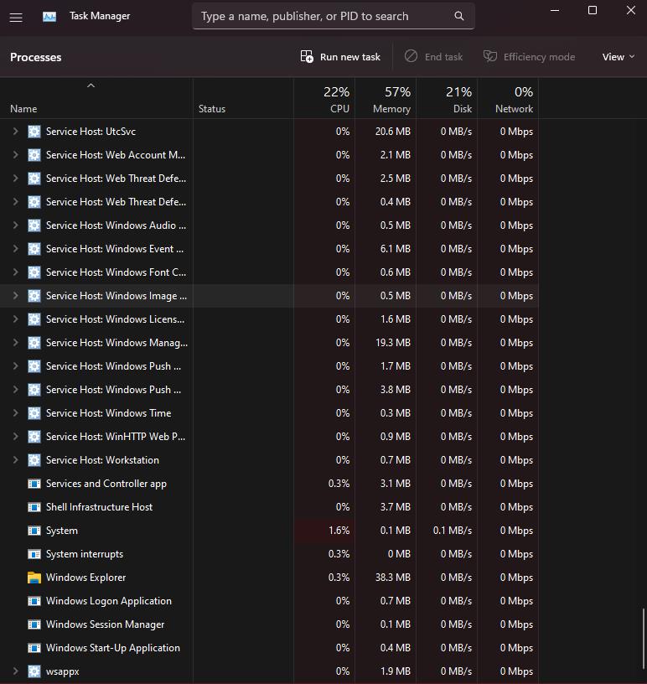The width and height of the screenshot is (647, 684).
Task: Select the Services and Controller app row
Action: pos(269,484)
